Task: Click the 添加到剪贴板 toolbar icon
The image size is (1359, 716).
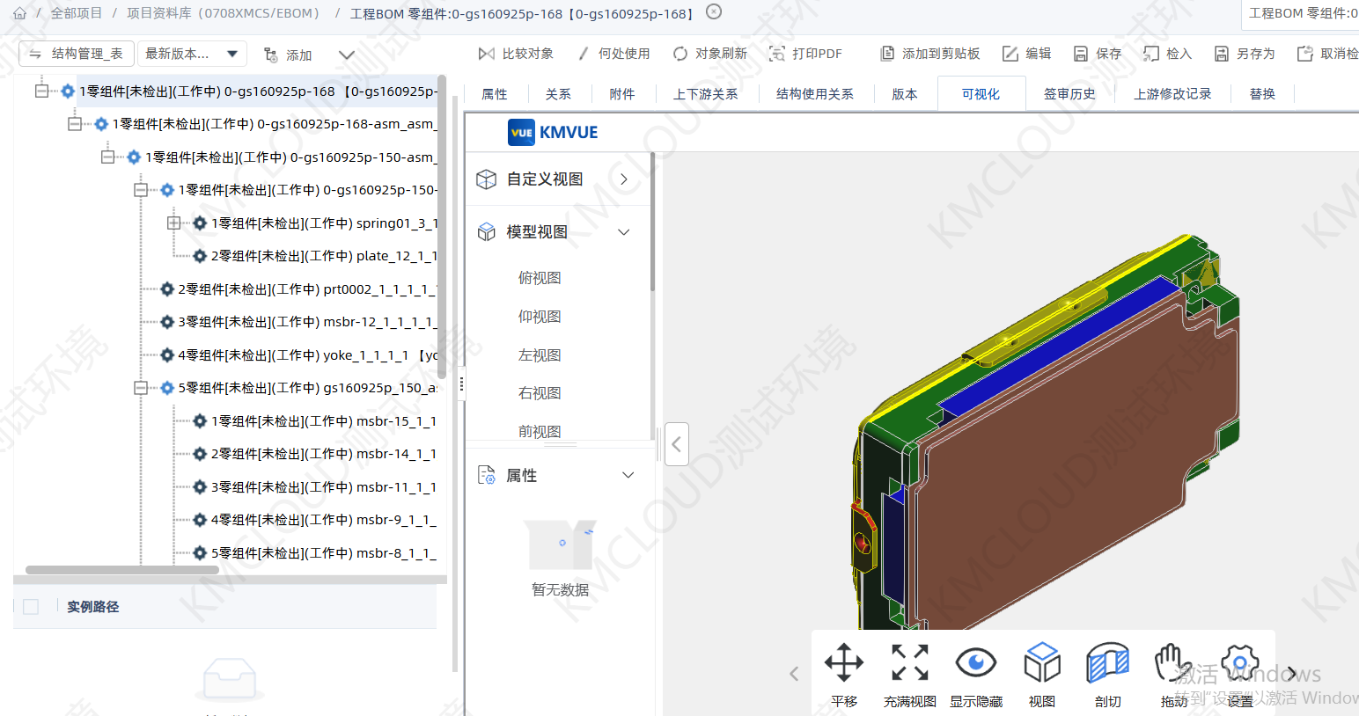Action: [888, 53]
